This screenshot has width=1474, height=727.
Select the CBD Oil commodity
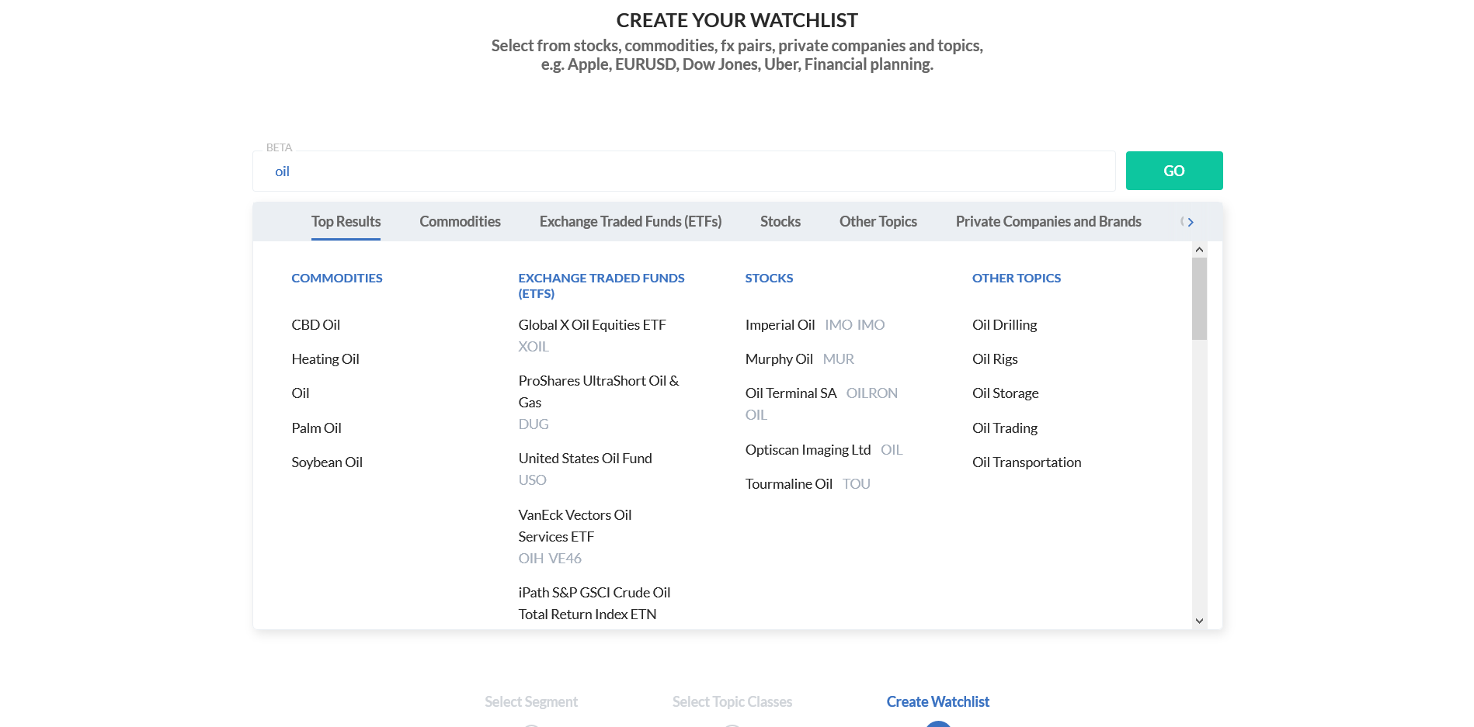click(x=315, y=325)
